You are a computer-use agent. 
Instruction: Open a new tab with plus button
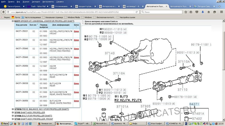click(x=219, y=6)
